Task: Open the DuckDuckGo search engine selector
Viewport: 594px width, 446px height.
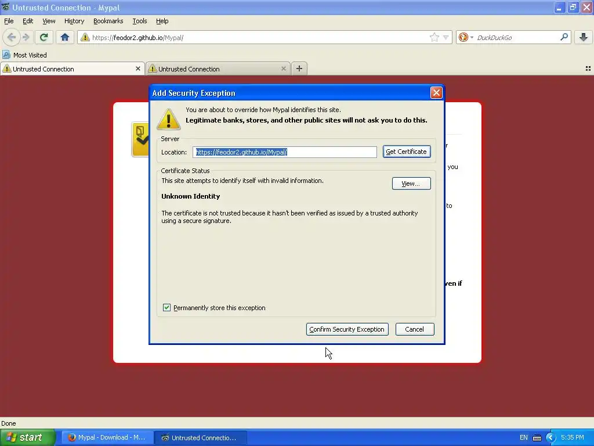Action: (x=466, y=37)
